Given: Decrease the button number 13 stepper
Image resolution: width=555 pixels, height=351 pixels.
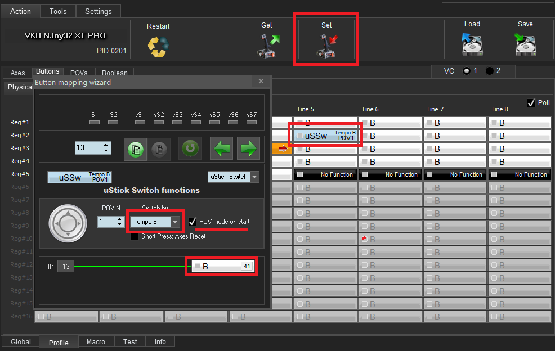Looking at the screenshot, I should pyautogui.click(x=106, y=151).
